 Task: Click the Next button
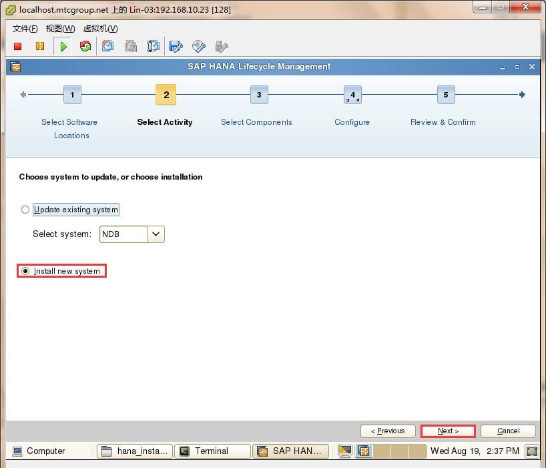(448, 431)
